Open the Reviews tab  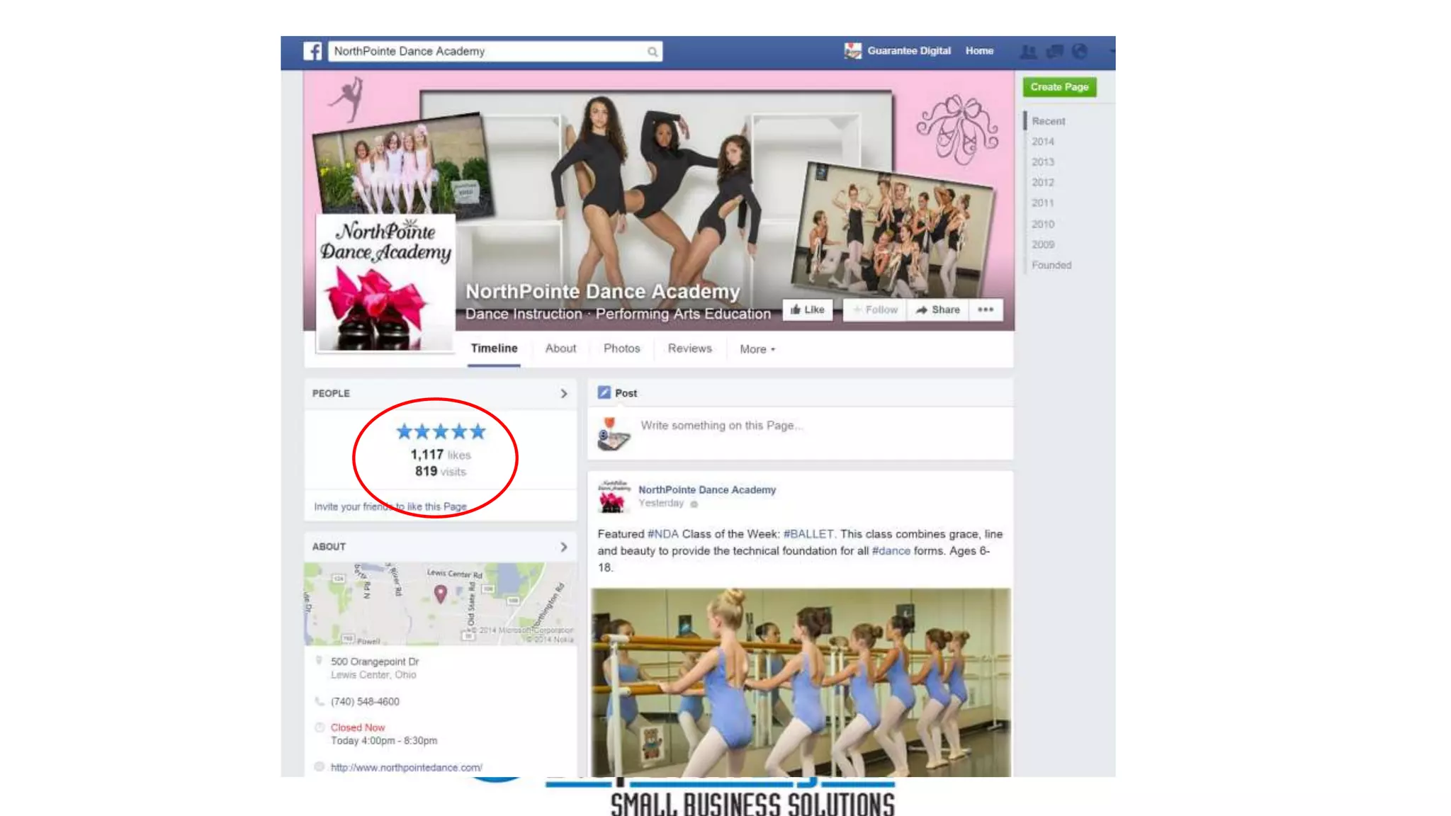[689, 348]
